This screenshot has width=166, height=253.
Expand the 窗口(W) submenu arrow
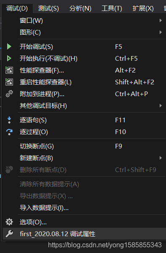point(161,21)
